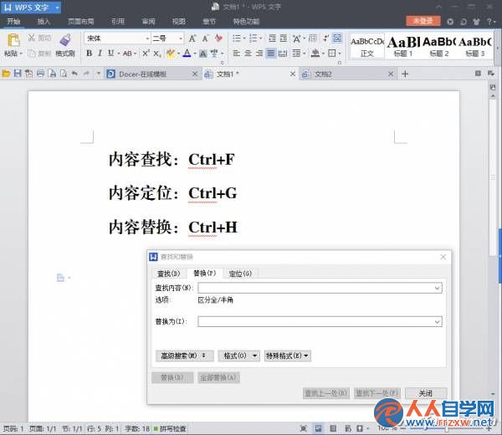502x435 pixels.
Task: Add a new document tab with plus icon
Action: [405, 74]
